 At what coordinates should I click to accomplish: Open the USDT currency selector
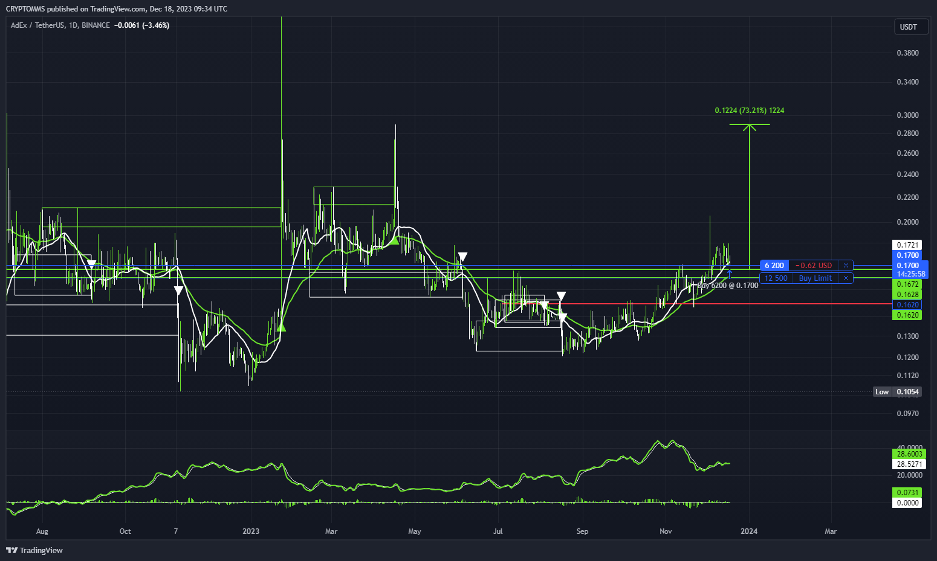pyautogui.click(x=911, y=27)
